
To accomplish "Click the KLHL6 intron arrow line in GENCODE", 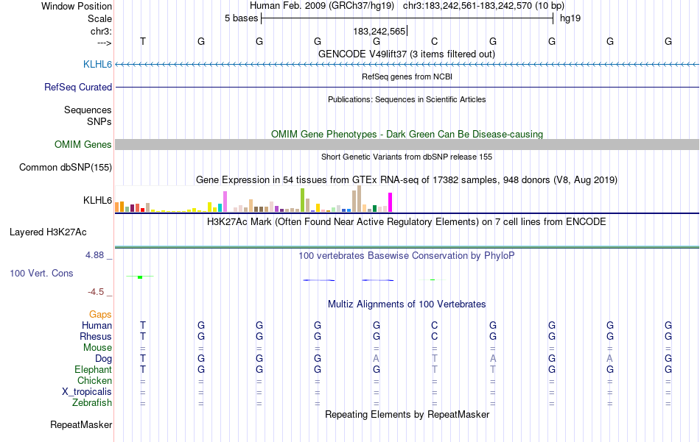I will click(407, 65).
